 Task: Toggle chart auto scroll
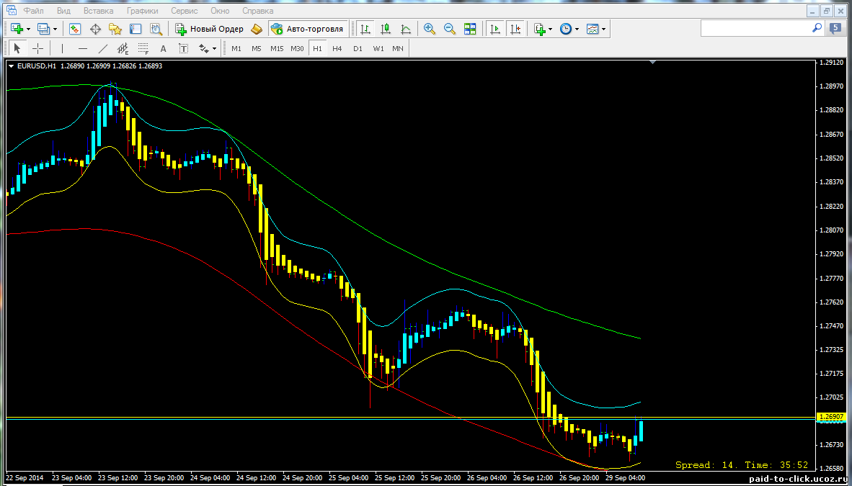click(494, 29)
